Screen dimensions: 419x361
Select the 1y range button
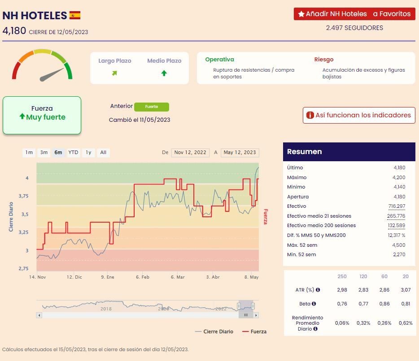(88, 152)
